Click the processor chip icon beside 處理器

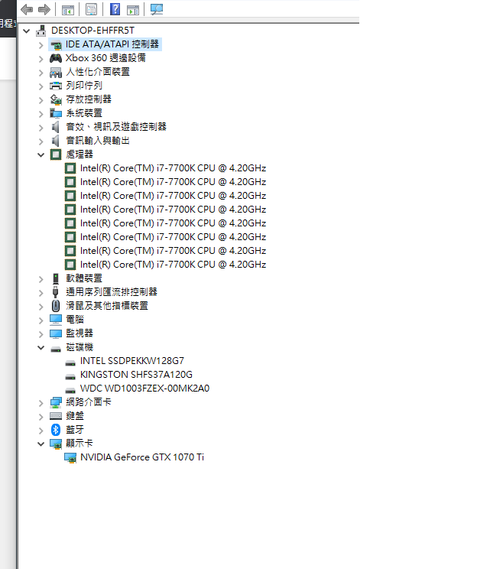click(56, 154)
